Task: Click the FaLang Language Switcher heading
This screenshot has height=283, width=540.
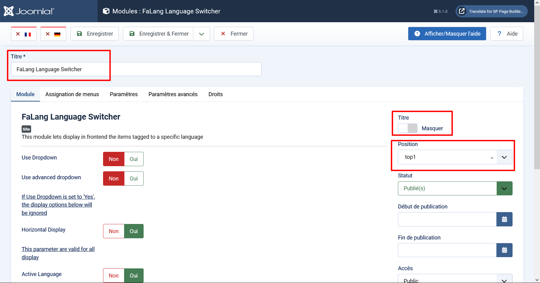Action: (71, 117)
